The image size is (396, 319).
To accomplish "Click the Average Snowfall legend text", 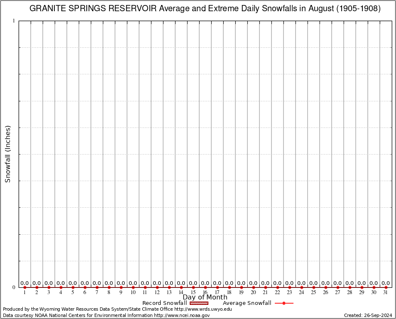I will pos(247,303).
